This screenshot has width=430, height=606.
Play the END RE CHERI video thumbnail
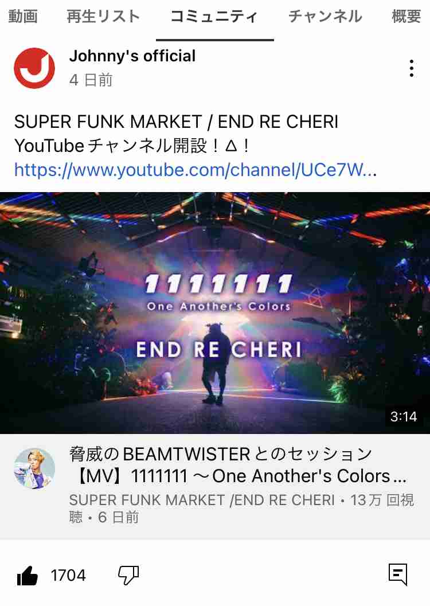click(215, 312)
